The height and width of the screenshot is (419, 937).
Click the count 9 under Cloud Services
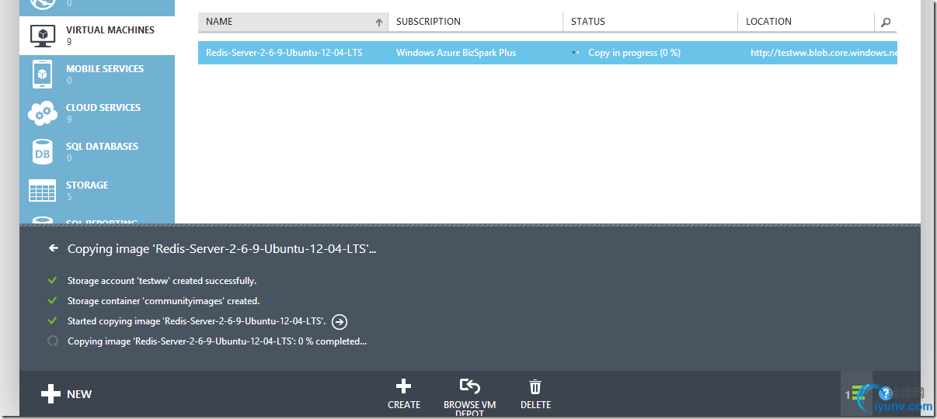coord(69,119)
